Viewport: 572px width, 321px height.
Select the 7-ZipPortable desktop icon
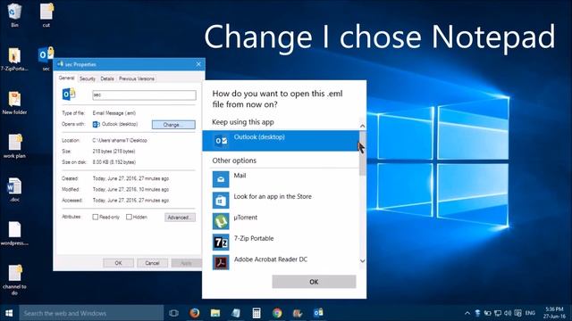[x=14, y=60]
